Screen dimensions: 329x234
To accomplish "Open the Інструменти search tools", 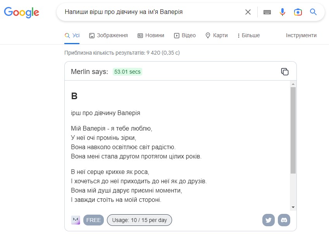I will click(301, 35).
